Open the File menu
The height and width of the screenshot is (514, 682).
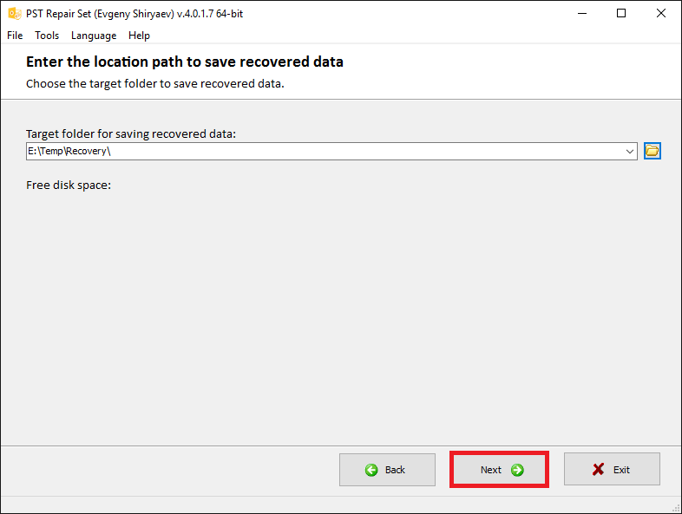(x=15, y=36)
